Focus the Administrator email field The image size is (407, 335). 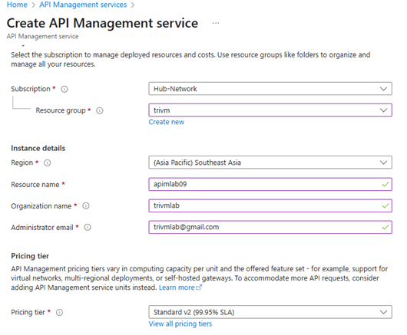[270, 227]
